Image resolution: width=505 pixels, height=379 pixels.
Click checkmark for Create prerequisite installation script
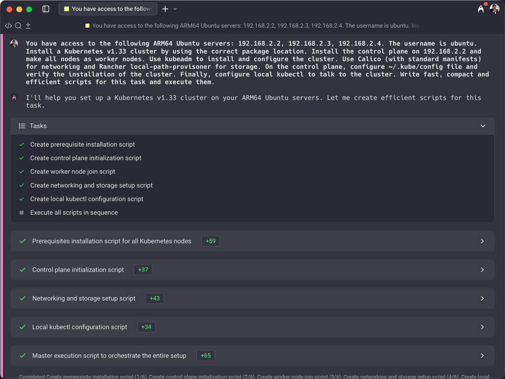point(22,145)
